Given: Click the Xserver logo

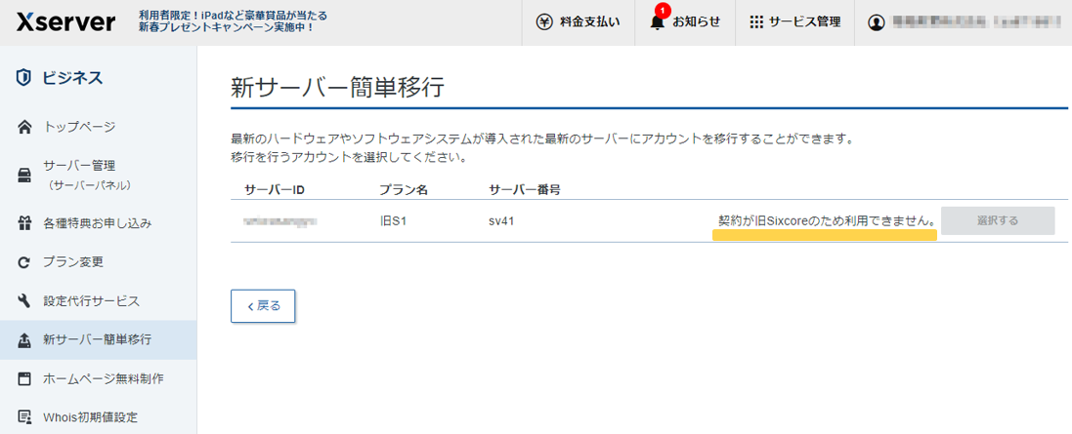Looking at the screenshot, I should pos(65,21).
